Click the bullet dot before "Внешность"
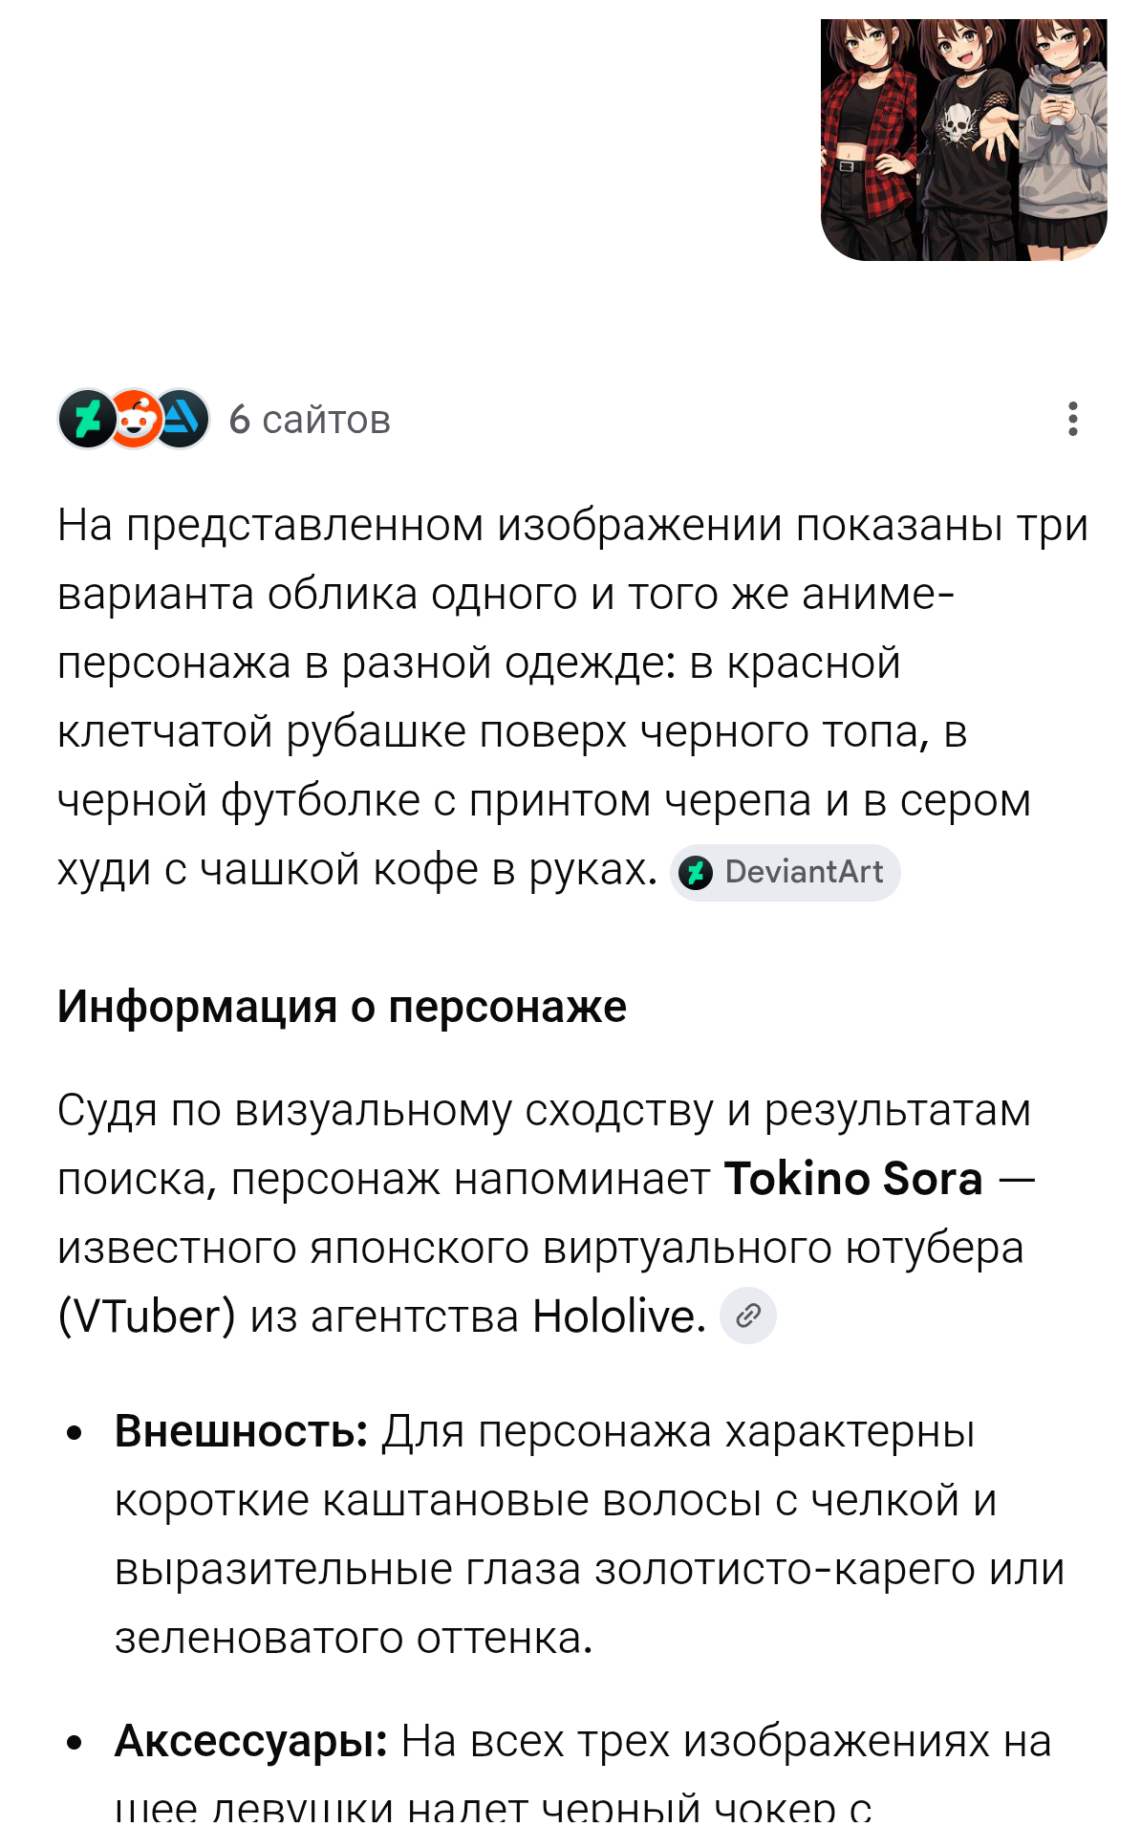1141x1827 pixels. click(75, 1433)
